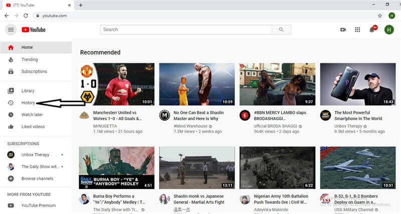Open Subscriptions in sidebar
401x214 pixels.
34,72
